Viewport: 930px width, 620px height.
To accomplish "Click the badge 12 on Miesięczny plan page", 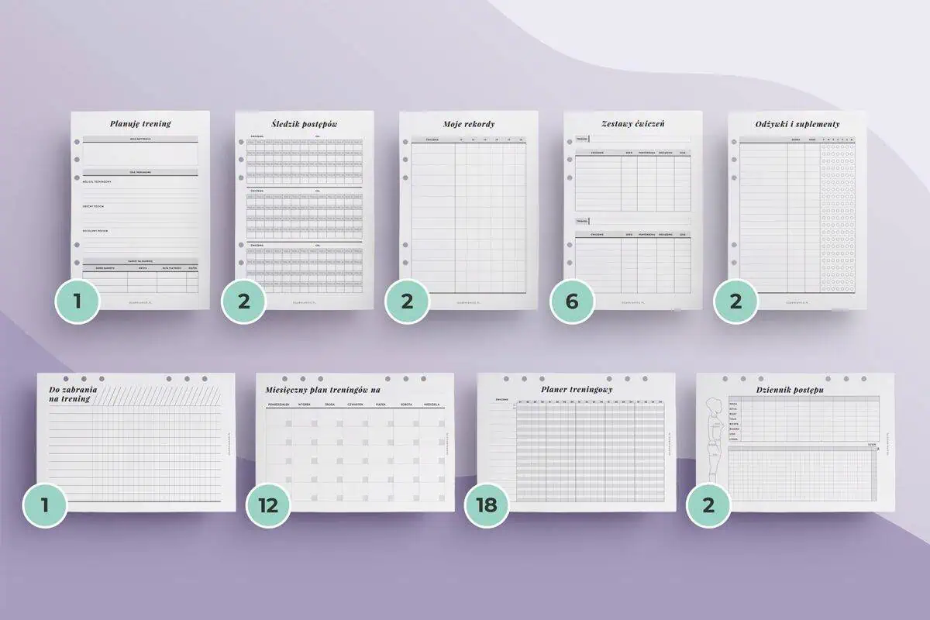I will 268,505.
